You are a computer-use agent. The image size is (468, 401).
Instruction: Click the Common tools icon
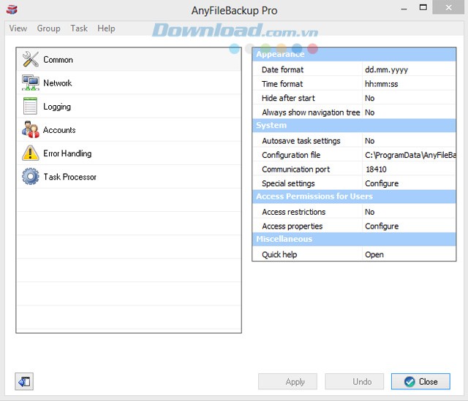pyautogui.click(x=30, y=59)
